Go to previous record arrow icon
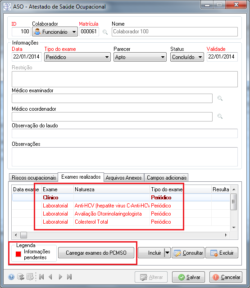250x288 pixels. click(50, 277)
